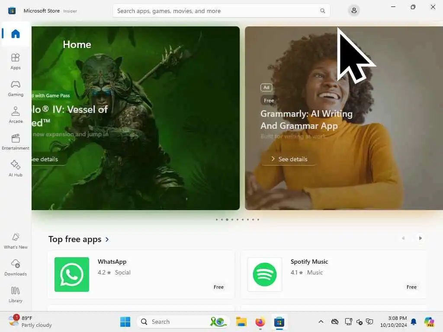Viewport: 443px width, 332px height.
Task: Click the Microsoft Store logo icon
Action: click(12, 11)
